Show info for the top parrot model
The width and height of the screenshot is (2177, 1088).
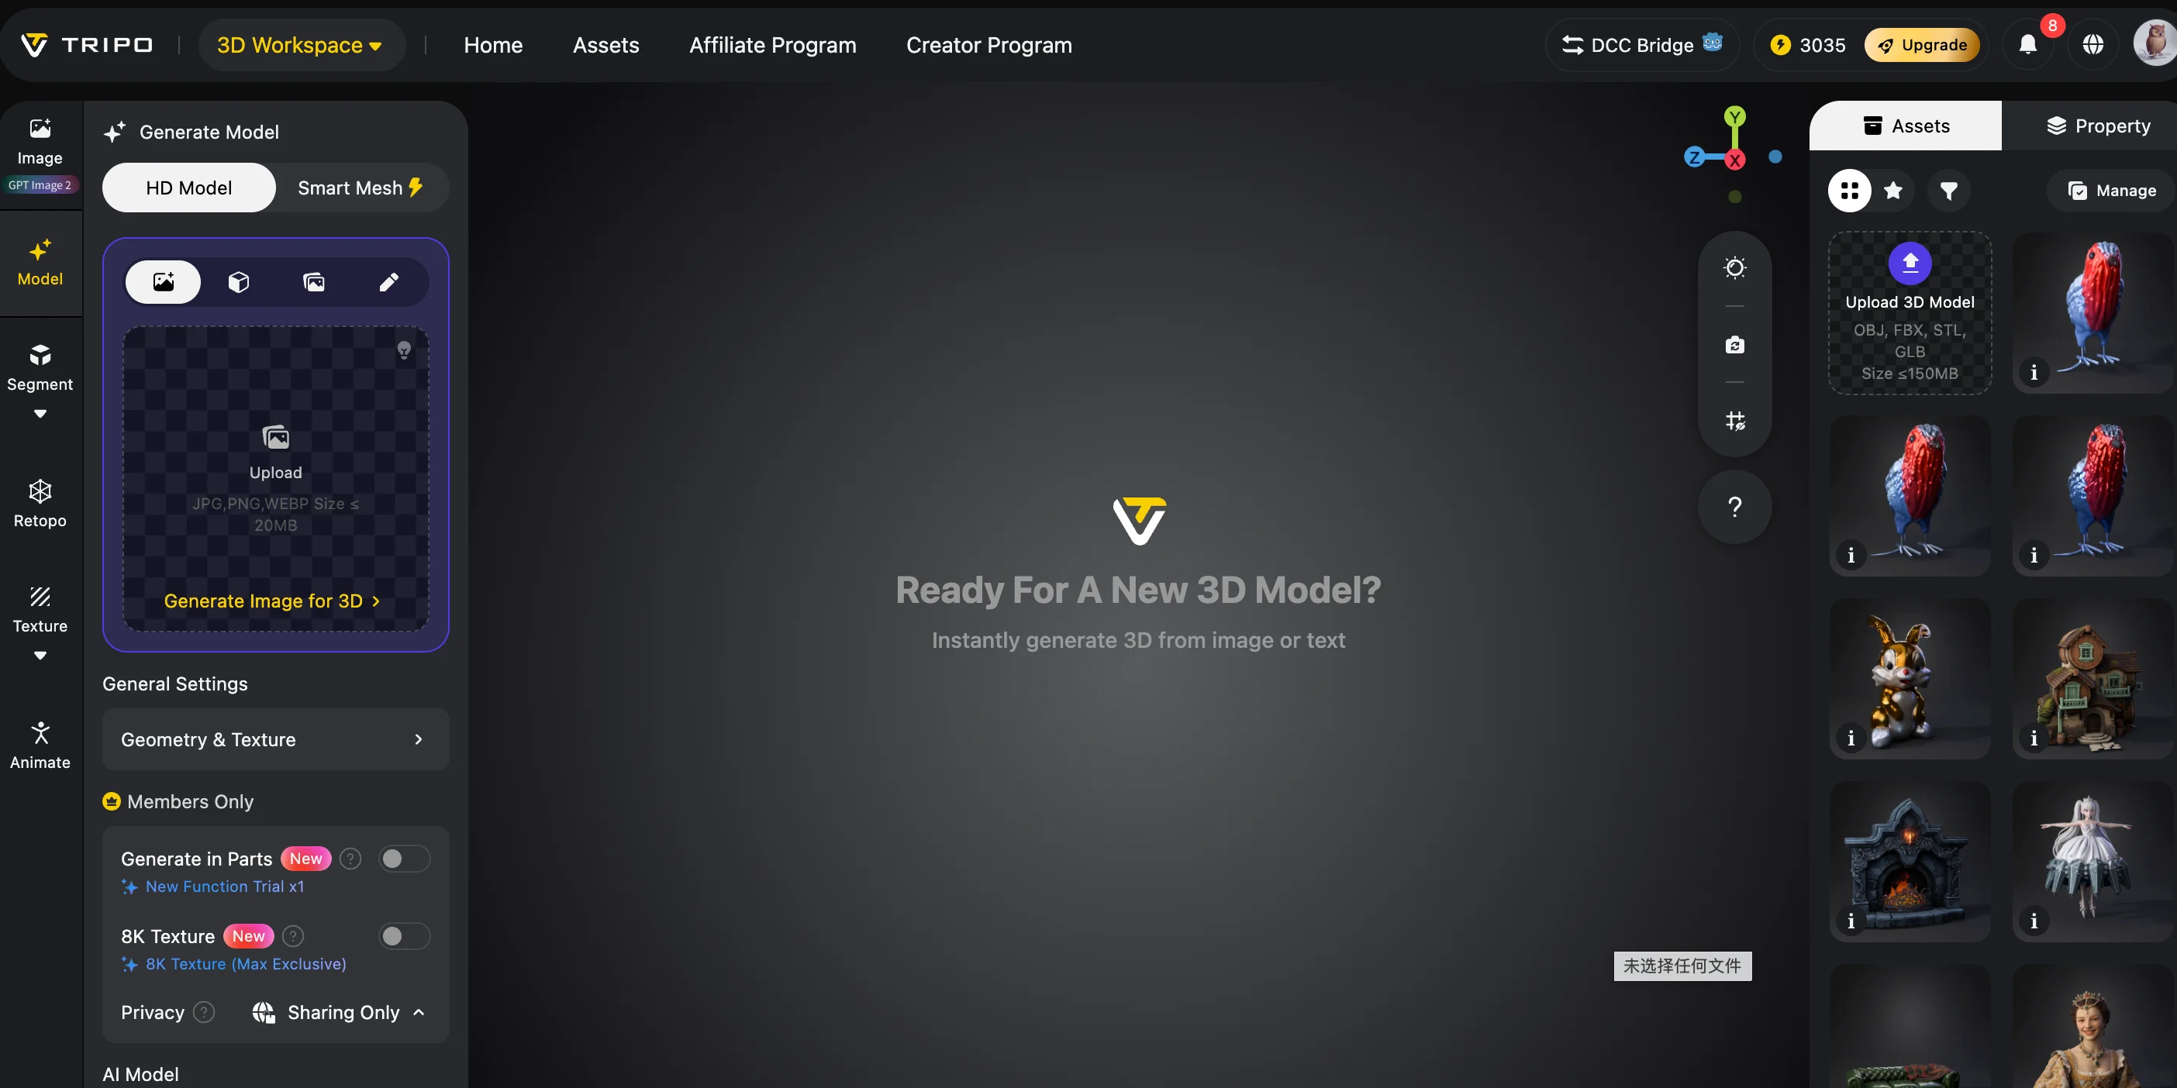coord(2034,373)
